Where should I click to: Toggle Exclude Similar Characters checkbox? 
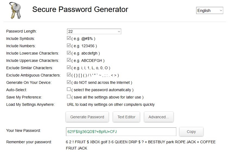click(x=69, y=67)
